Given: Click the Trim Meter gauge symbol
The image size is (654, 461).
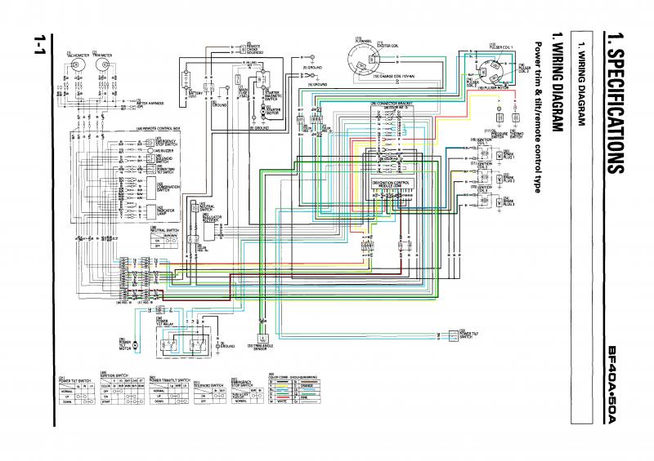Looking at the screenshot, I should pos(103,65).
